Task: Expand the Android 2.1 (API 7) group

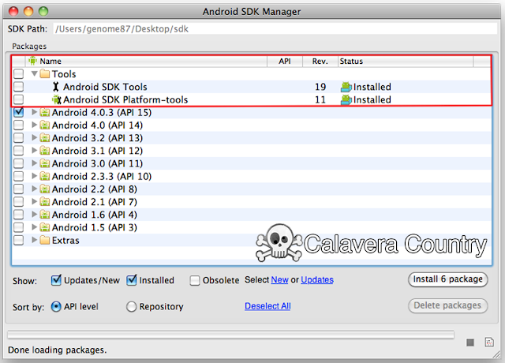Action: (34, 202)
